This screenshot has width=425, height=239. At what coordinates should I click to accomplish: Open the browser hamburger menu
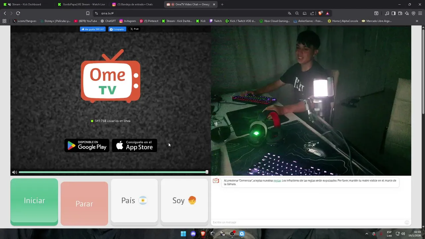[x=420, y=13]
